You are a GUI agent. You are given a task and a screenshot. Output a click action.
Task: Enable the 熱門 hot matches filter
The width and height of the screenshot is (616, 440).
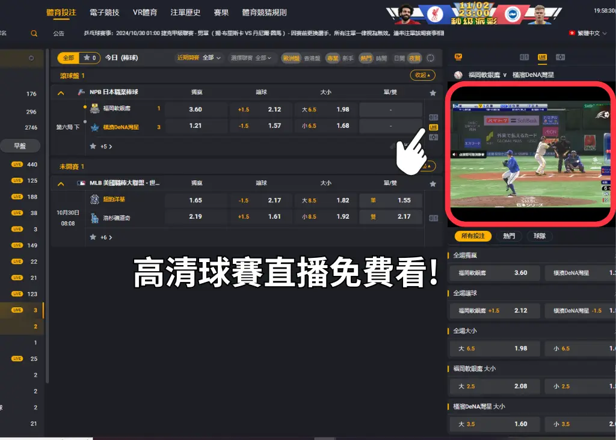pyautogui.click(x=366, y=58)
